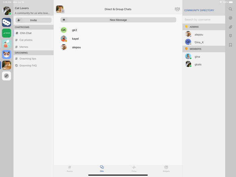The image size is (236, 177).
Task: Open the thinking person community icon
Action: (x=6, y=43)
